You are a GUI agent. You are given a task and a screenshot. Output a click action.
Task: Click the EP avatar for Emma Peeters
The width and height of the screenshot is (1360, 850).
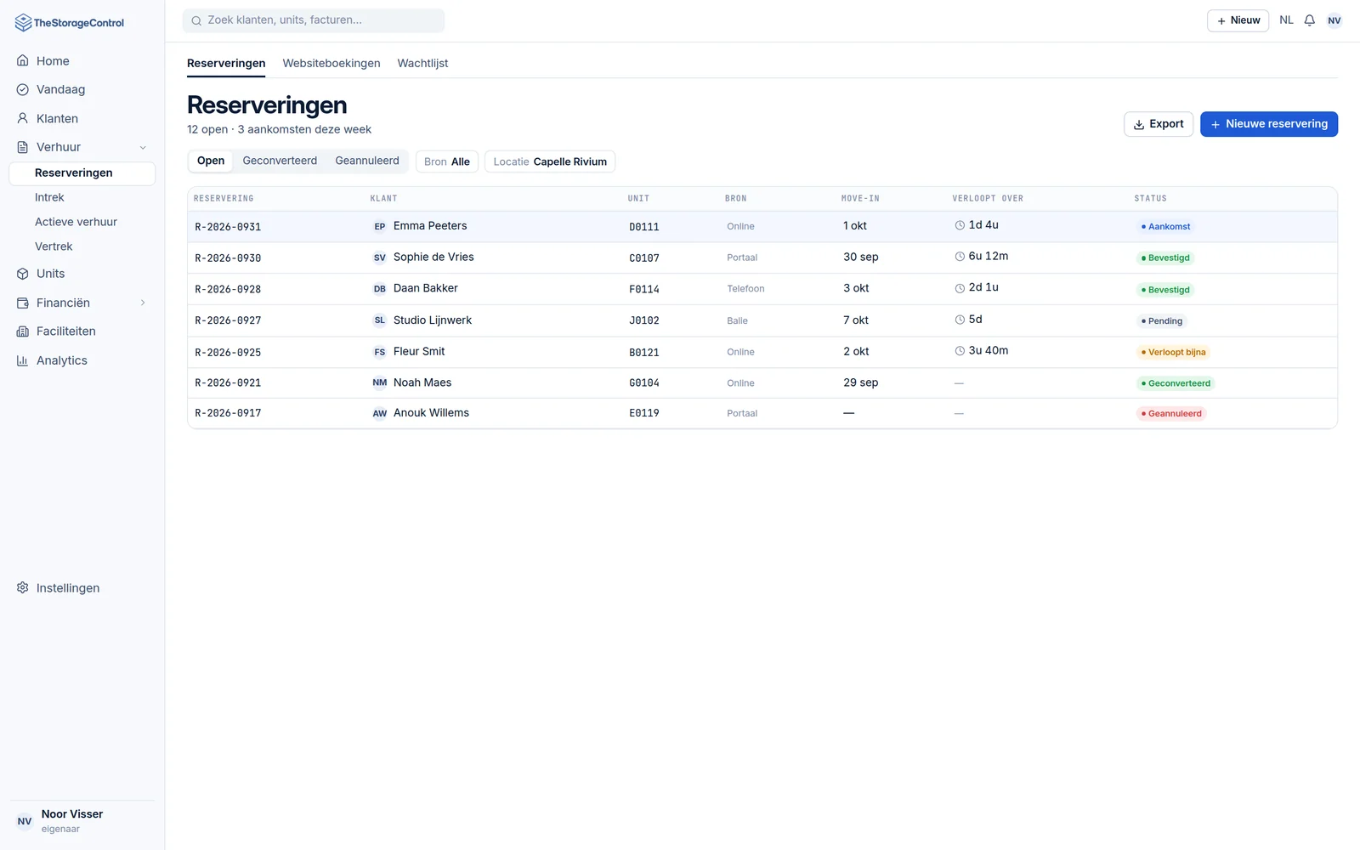[380, 227]
